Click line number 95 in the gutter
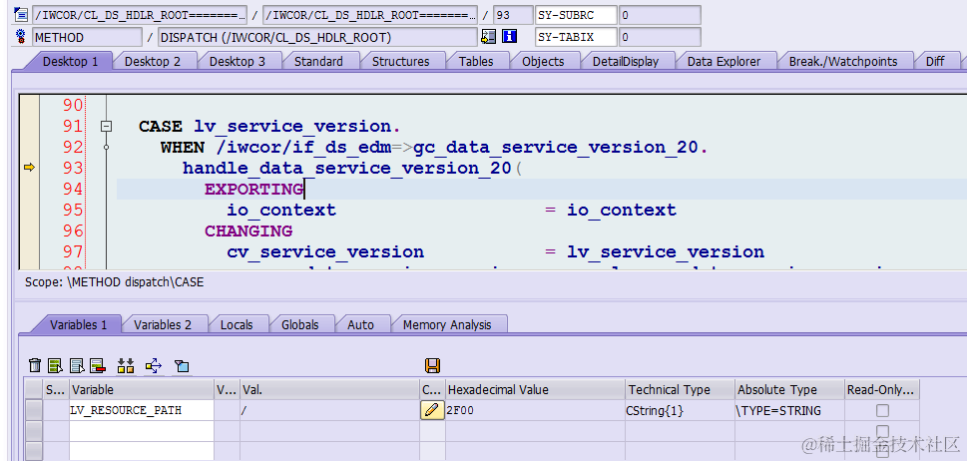967x461 pixels. point(73,211)
